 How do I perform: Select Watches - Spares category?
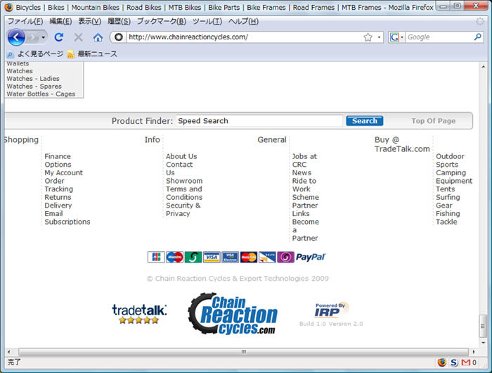(x=34, y=86)
